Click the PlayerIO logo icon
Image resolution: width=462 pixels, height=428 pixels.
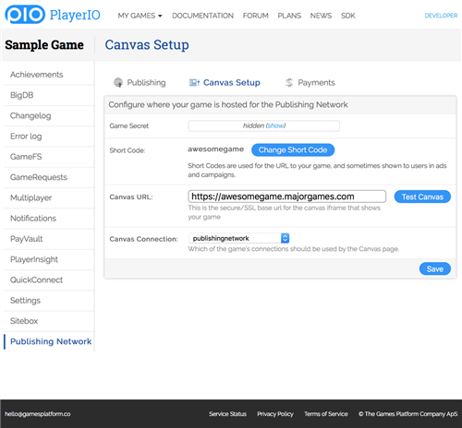tap(25, 14)
